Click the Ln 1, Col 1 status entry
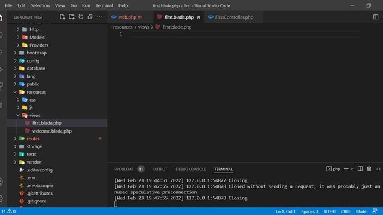 click(285, 211)
